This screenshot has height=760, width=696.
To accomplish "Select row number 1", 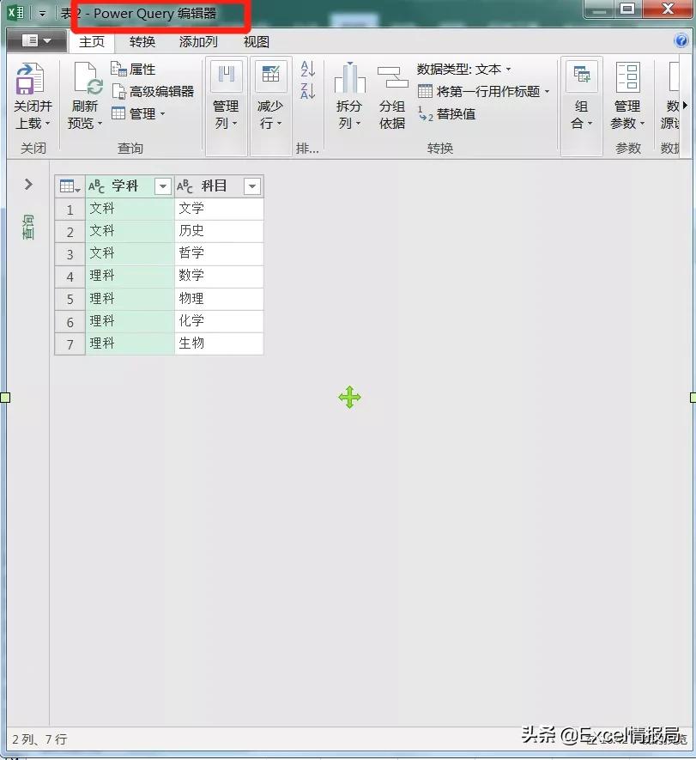I will [x=70, y=210].
